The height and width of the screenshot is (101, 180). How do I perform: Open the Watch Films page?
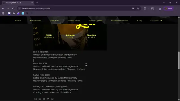point(35,20)
